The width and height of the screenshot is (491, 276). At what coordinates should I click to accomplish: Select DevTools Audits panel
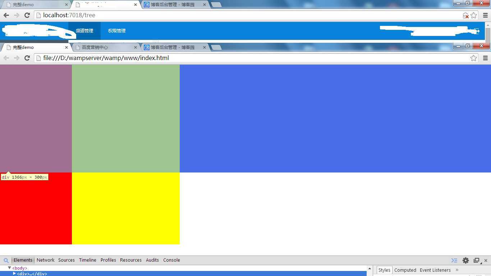tap(152, 260)
